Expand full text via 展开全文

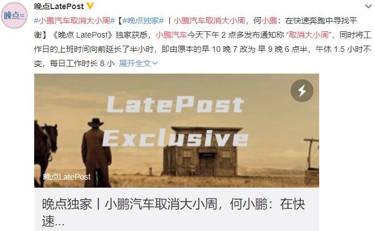click(x=135, y=63)
